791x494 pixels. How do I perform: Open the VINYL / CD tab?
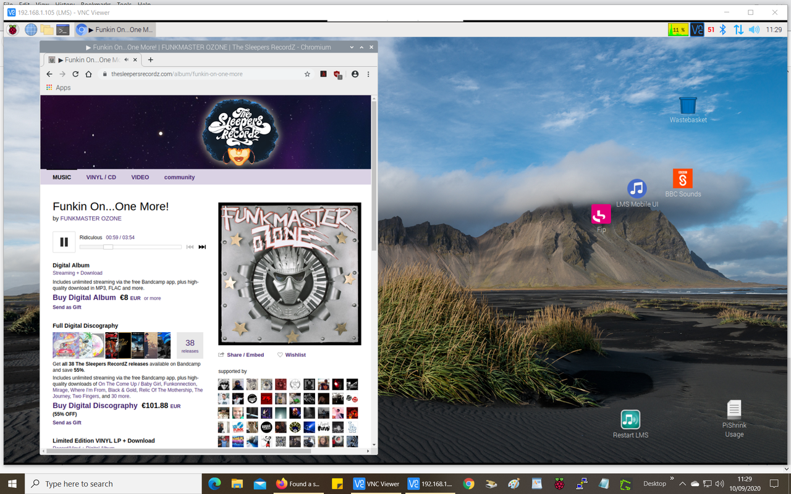[101, 177]
